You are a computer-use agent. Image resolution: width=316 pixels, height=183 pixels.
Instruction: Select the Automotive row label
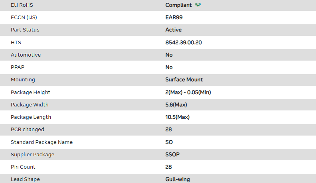pyautogui.click(x=26, y=55)
